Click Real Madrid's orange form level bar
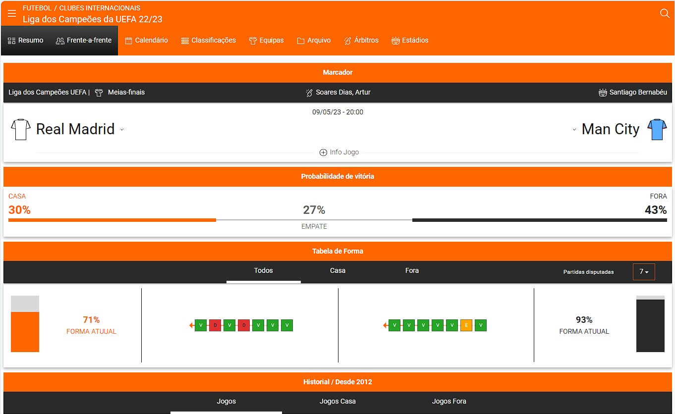The height and width of the screenshot is (414, 675). coord(25,332)
